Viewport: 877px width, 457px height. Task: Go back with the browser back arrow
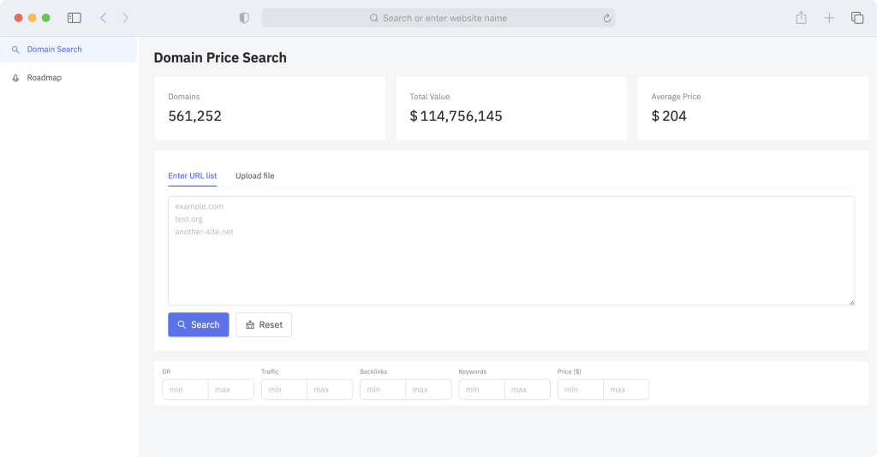(x=104, y=18)
